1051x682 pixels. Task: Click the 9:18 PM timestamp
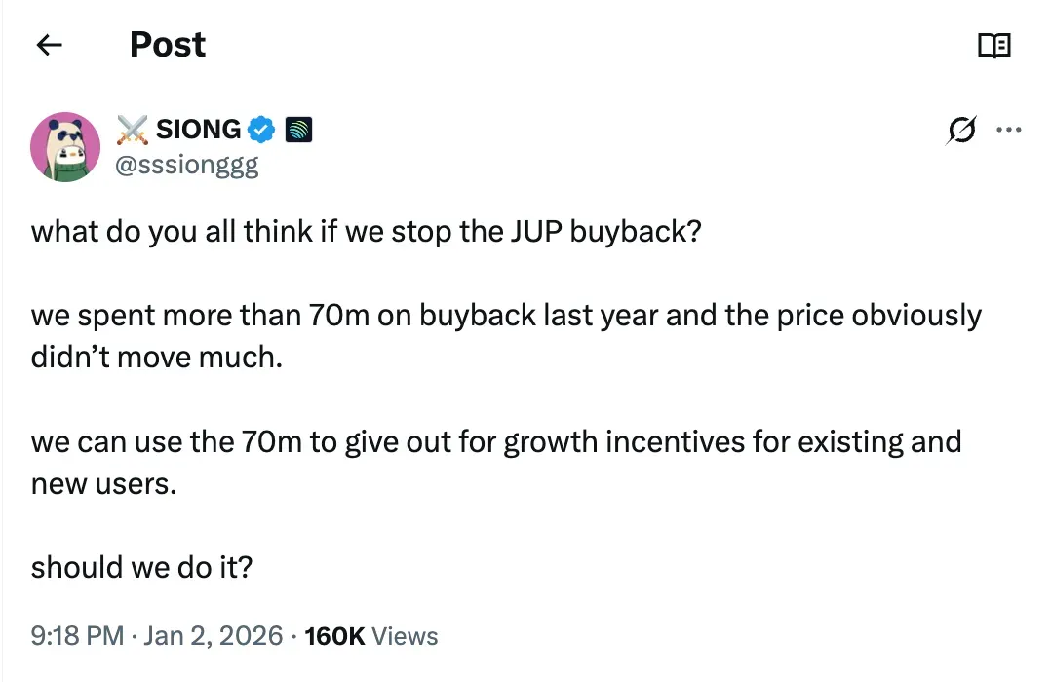[77, 636]
